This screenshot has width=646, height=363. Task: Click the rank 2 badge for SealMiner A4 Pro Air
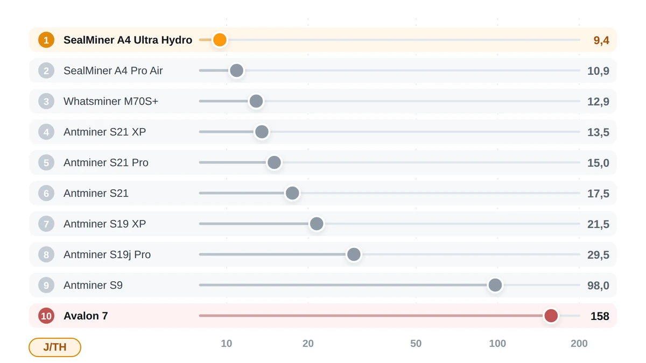click(x=46, y=70)
